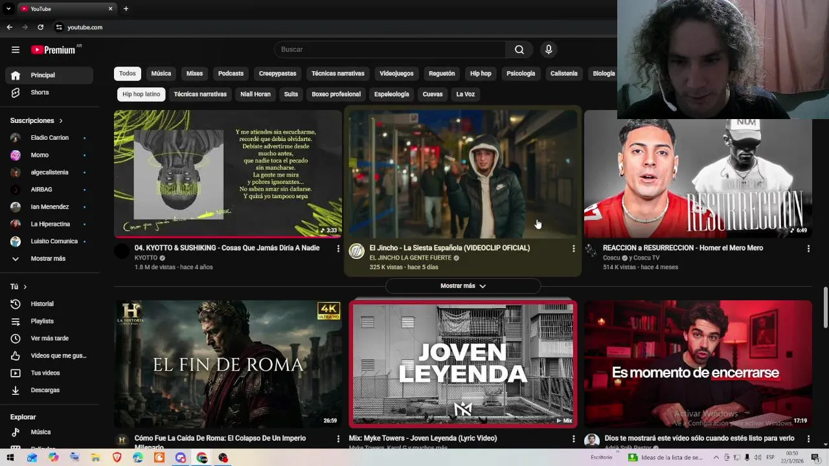Open Playlists in the sidebar

pyautogui.click(x=49, y=321)
